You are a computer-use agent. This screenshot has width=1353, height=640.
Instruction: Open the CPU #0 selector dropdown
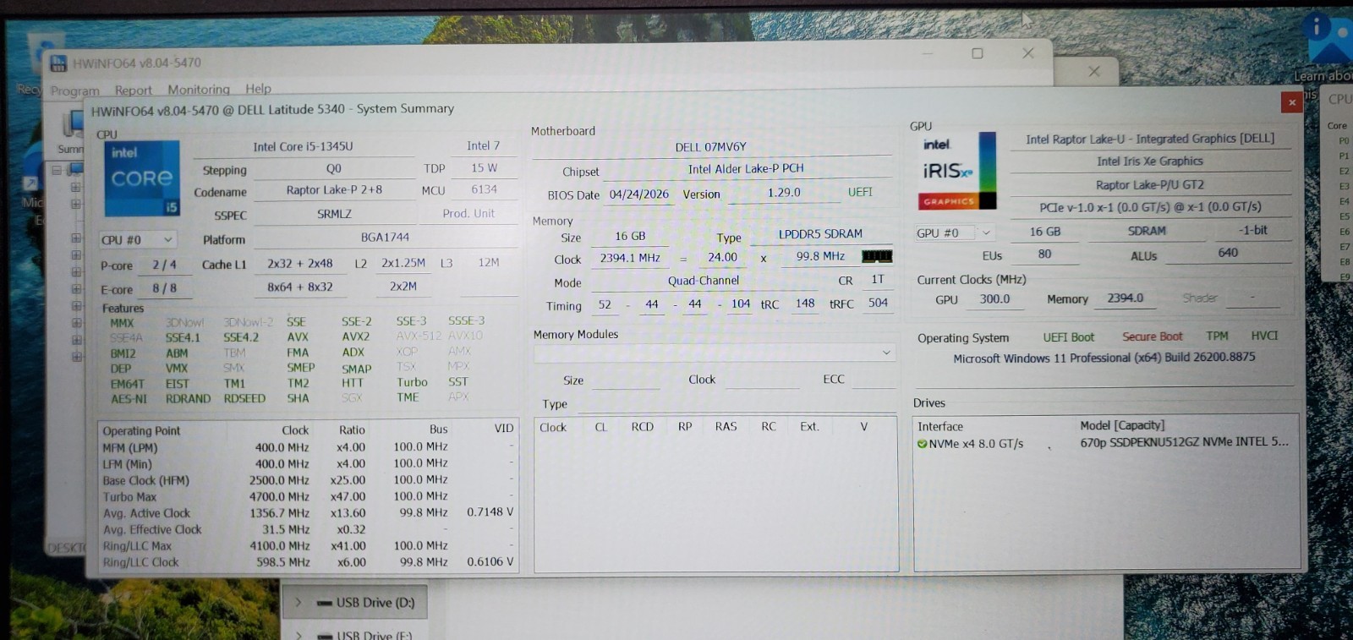pyautogui.click(x=138, y=240)
